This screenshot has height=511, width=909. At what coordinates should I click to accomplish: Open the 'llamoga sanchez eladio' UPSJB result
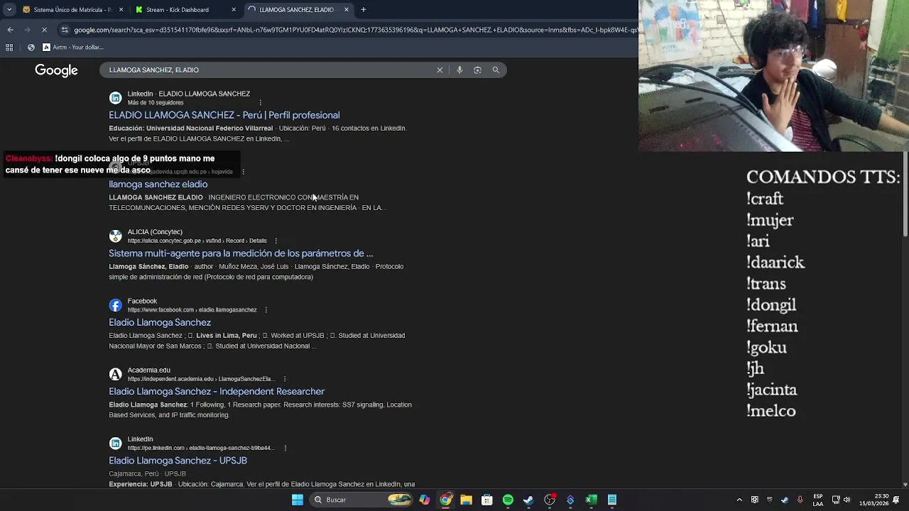(158, 184)
